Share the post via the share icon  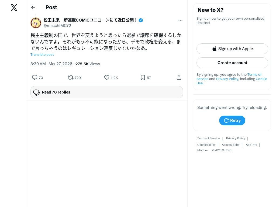pos(179,78)
